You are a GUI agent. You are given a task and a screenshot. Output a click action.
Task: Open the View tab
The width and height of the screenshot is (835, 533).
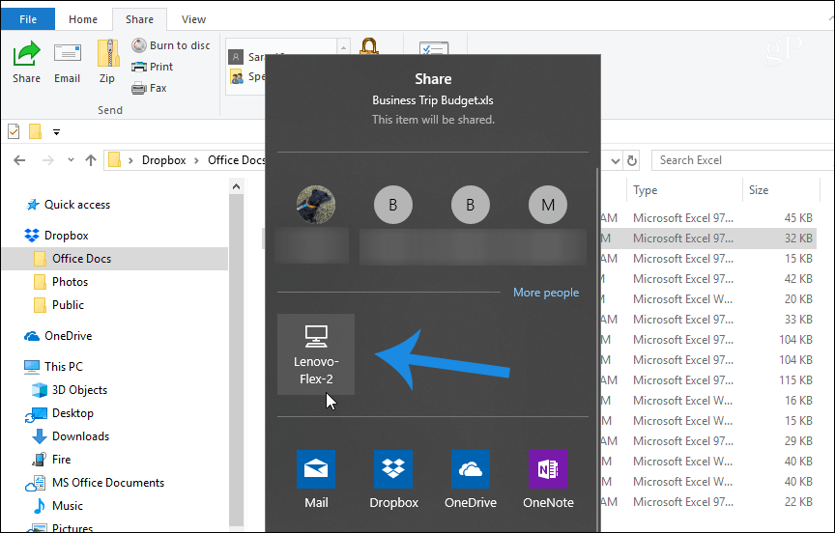click(x=193, y=19)
